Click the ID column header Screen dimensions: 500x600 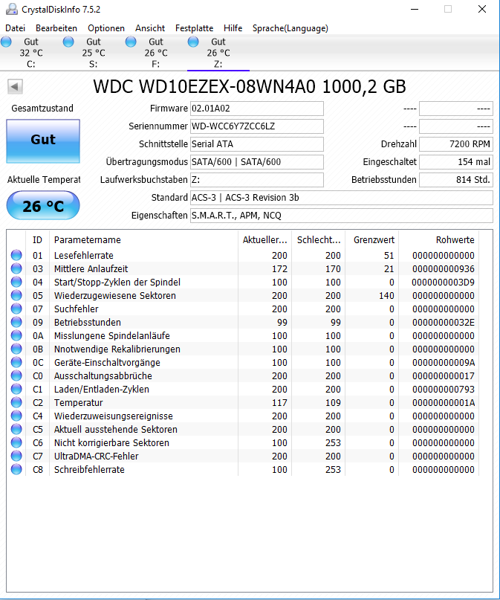[37, 240]
